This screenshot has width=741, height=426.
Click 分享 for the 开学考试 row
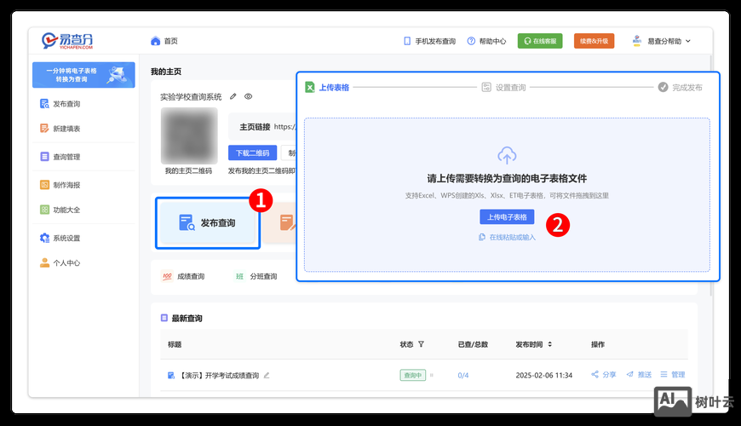coord(604,375)
